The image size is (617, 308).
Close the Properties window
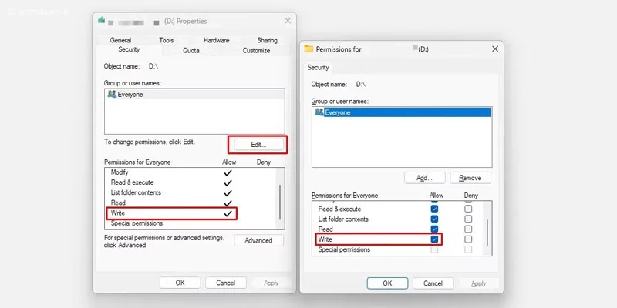(x=288, y=21)
